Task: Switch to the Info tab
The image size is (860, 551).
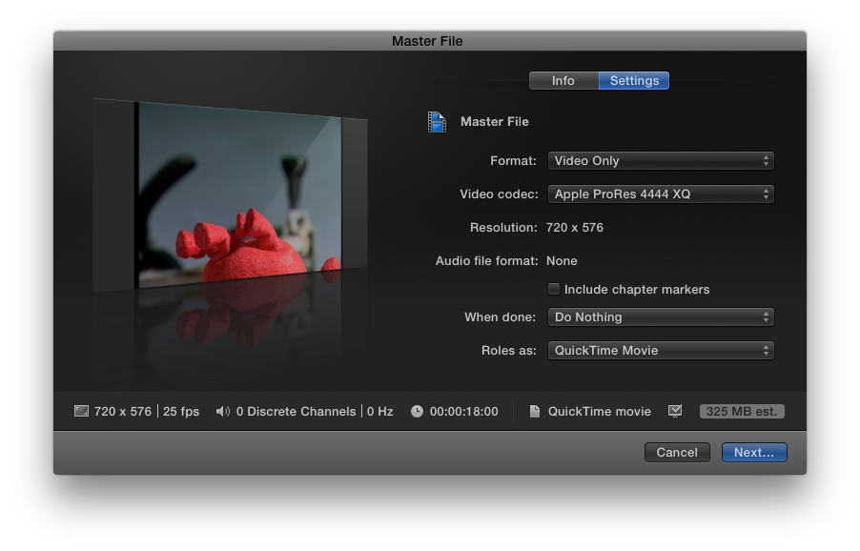Action: (x=563, y=81)
